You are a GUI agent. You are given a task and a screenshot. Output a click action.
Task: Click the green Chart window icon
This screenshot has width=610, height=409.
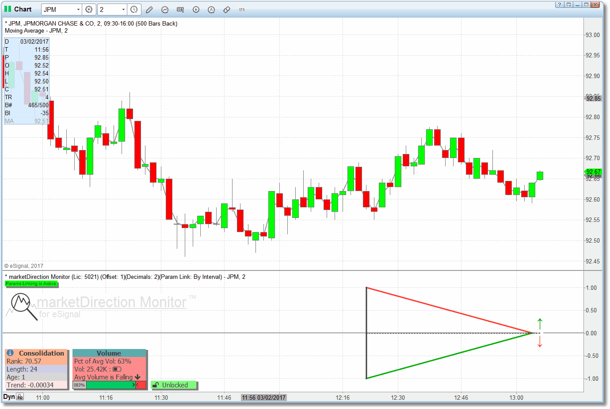pos(8,9)
